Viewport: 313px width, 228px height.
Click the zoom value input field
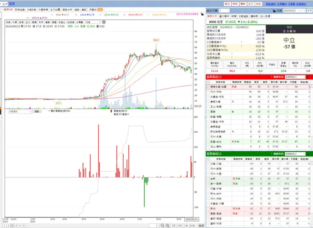click(153, 225)
